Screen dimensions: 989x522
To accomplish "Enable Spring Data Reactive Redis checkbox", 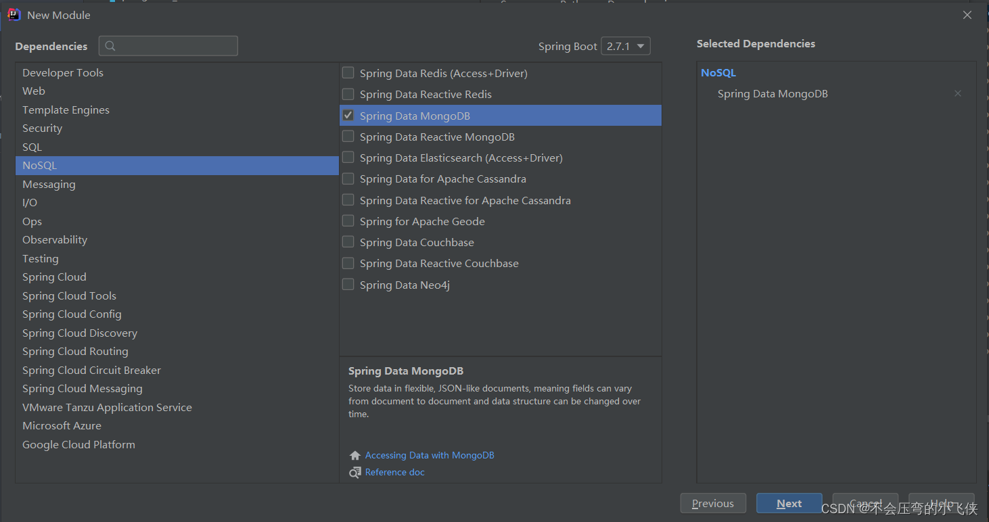I will click(348, 94).
